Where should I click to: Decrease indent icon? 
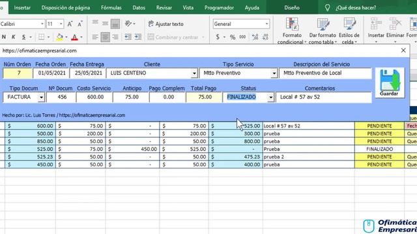[x=128, y=37]
